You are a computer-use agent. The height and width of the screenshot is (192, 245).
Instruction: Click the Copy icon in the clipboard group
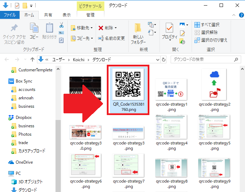tap(34, 28)
